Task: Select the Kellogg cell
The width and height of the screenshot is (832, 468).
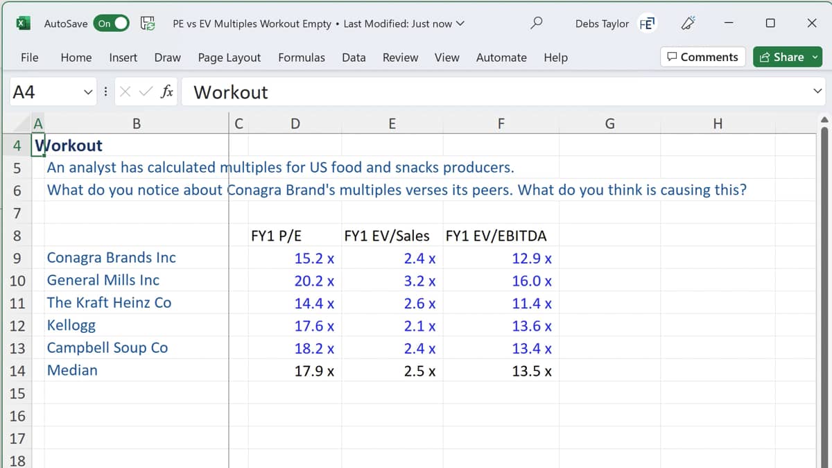Action: pos(137,325)
